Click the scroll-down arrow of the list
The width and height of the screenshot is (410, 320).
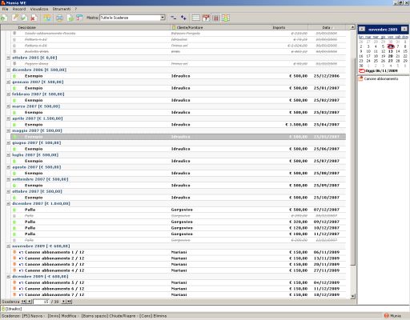tap(352, 296)
